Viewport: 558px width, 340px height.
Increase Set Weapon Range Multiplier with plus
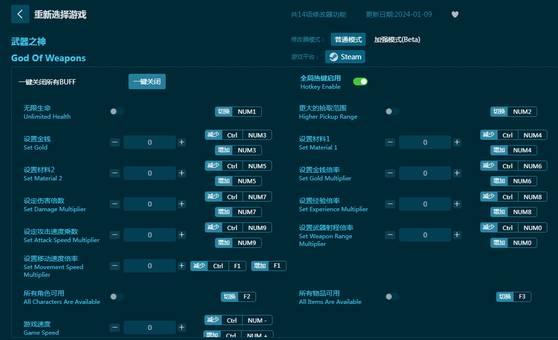coord(457,235)
